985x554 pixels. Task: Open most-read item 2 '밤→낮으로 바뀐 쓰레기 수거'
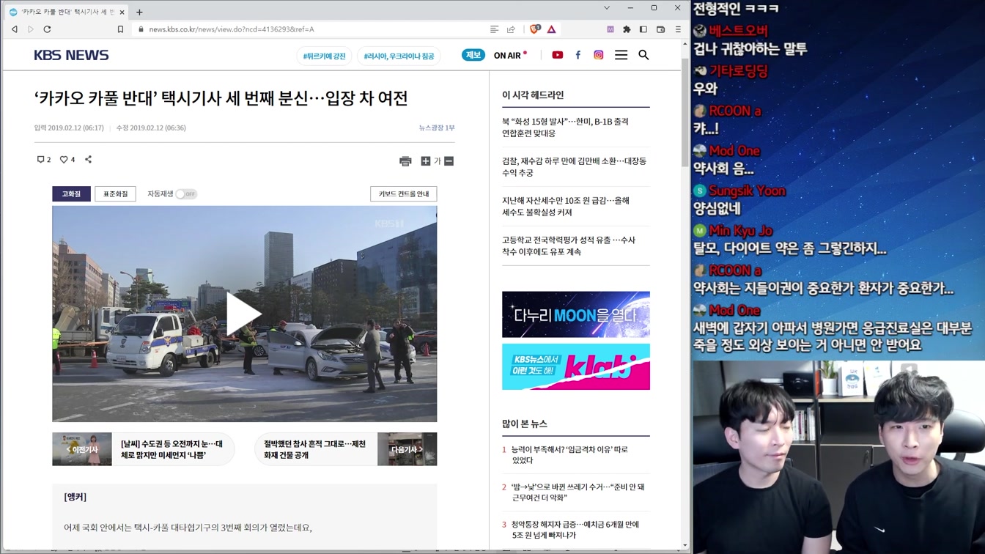pyautogui.click(x=578, y=492)
